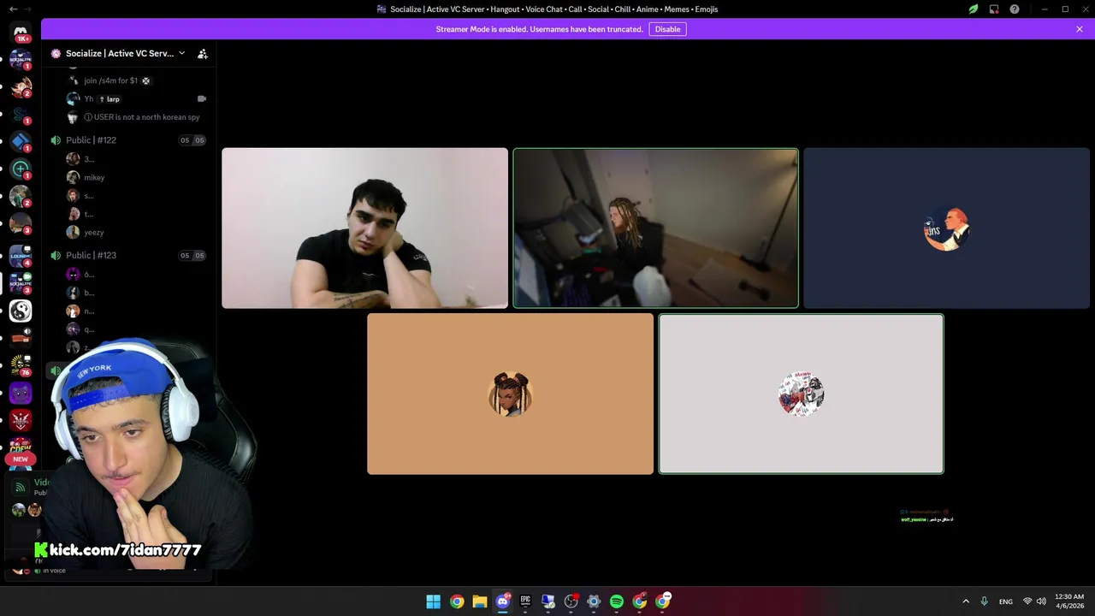Open the yin-yang server icon
1095x616 pixels.
click(x=21, y=311)
